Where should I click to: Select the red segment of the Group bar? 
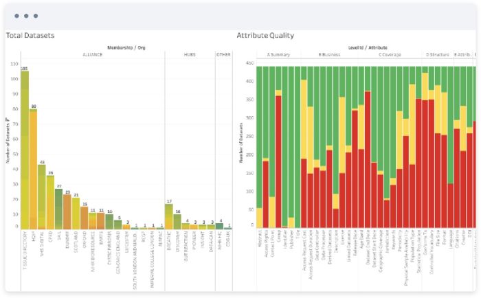pos(278,161)
